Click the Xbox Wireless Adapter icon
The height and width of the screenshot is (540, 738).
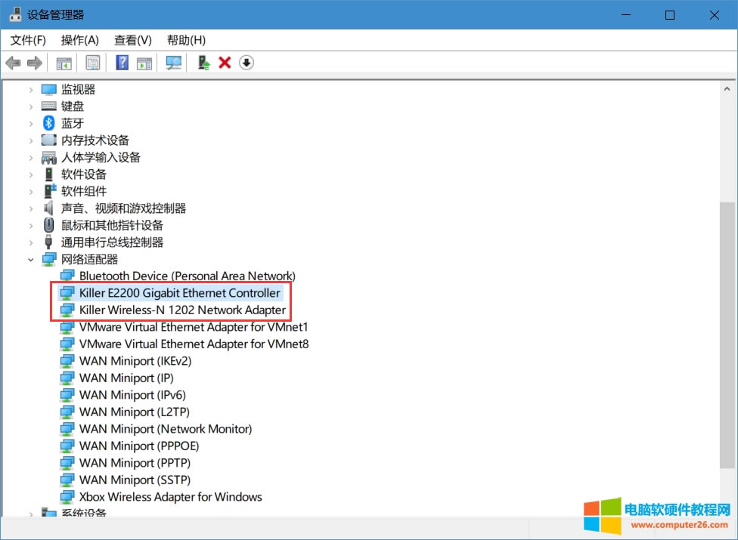click(x=67, y=497)
